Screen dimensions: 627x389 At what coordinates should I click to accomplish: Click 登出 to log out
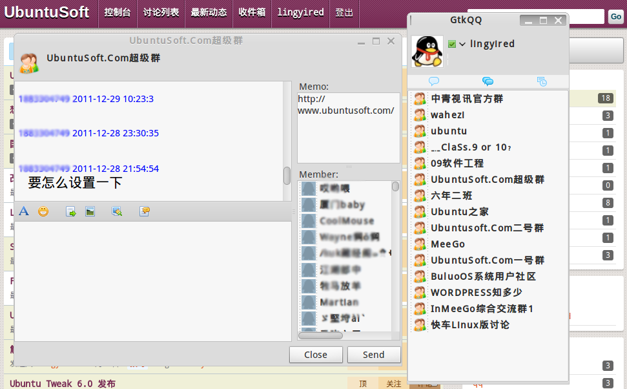point(344,12)
